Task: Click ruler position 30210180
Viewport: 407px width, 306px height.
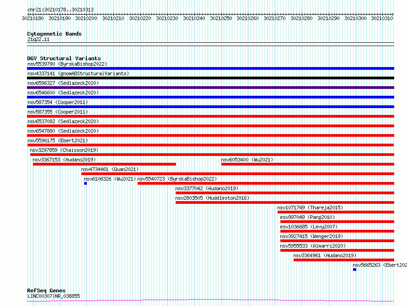Action: (33, 18)
